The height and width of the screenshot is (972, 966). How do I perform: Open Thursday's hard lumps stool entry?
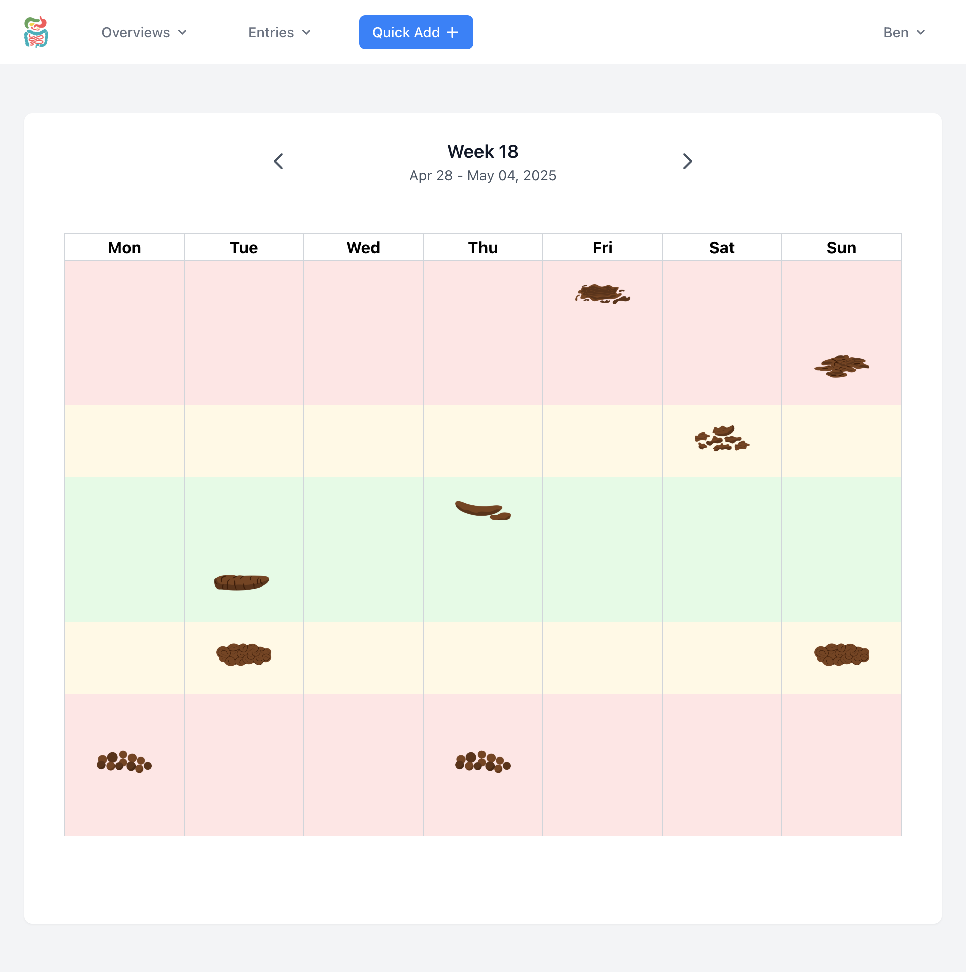tap(482, 762)
